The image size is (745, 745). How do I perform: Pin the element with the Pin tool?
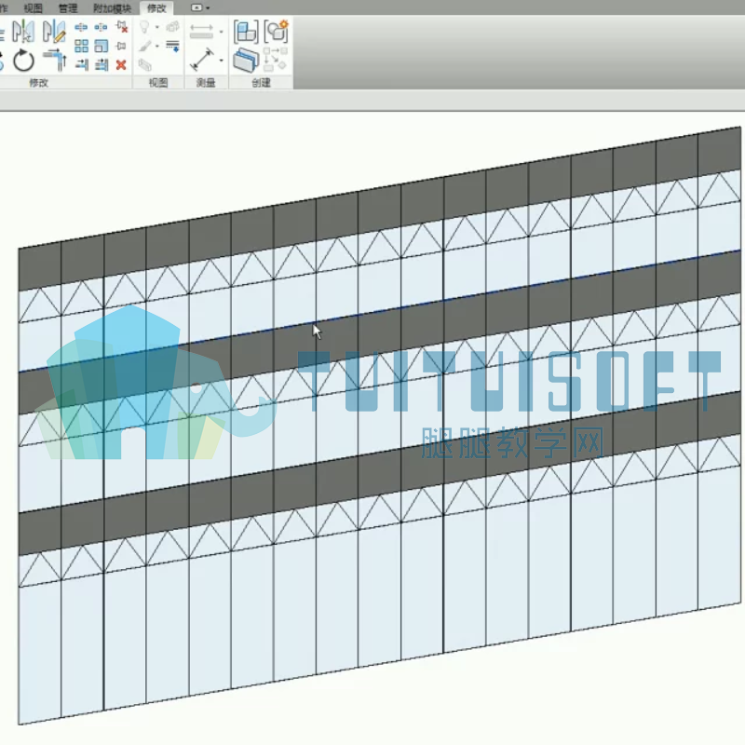tap(121, 46)
